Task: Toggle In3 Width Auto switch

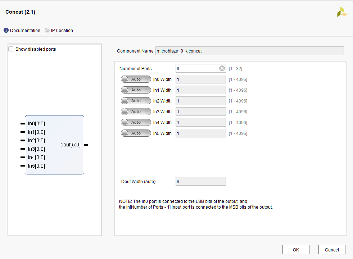Action: [136, 112]
